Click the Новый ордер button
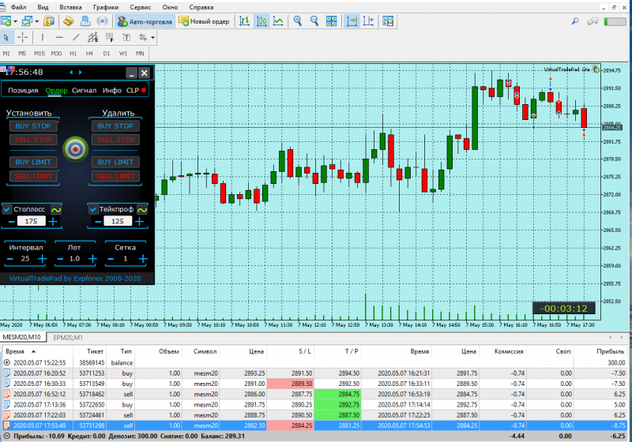 tap(204, 21)
